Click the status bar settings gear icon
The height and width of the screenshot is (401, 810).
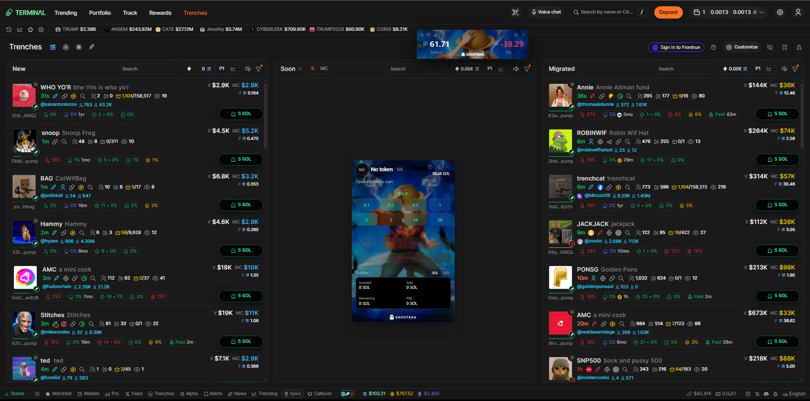(x=37, y=394)
